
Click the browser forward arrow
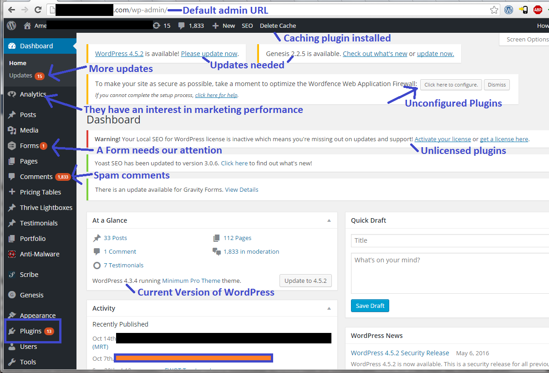[24, 10]
